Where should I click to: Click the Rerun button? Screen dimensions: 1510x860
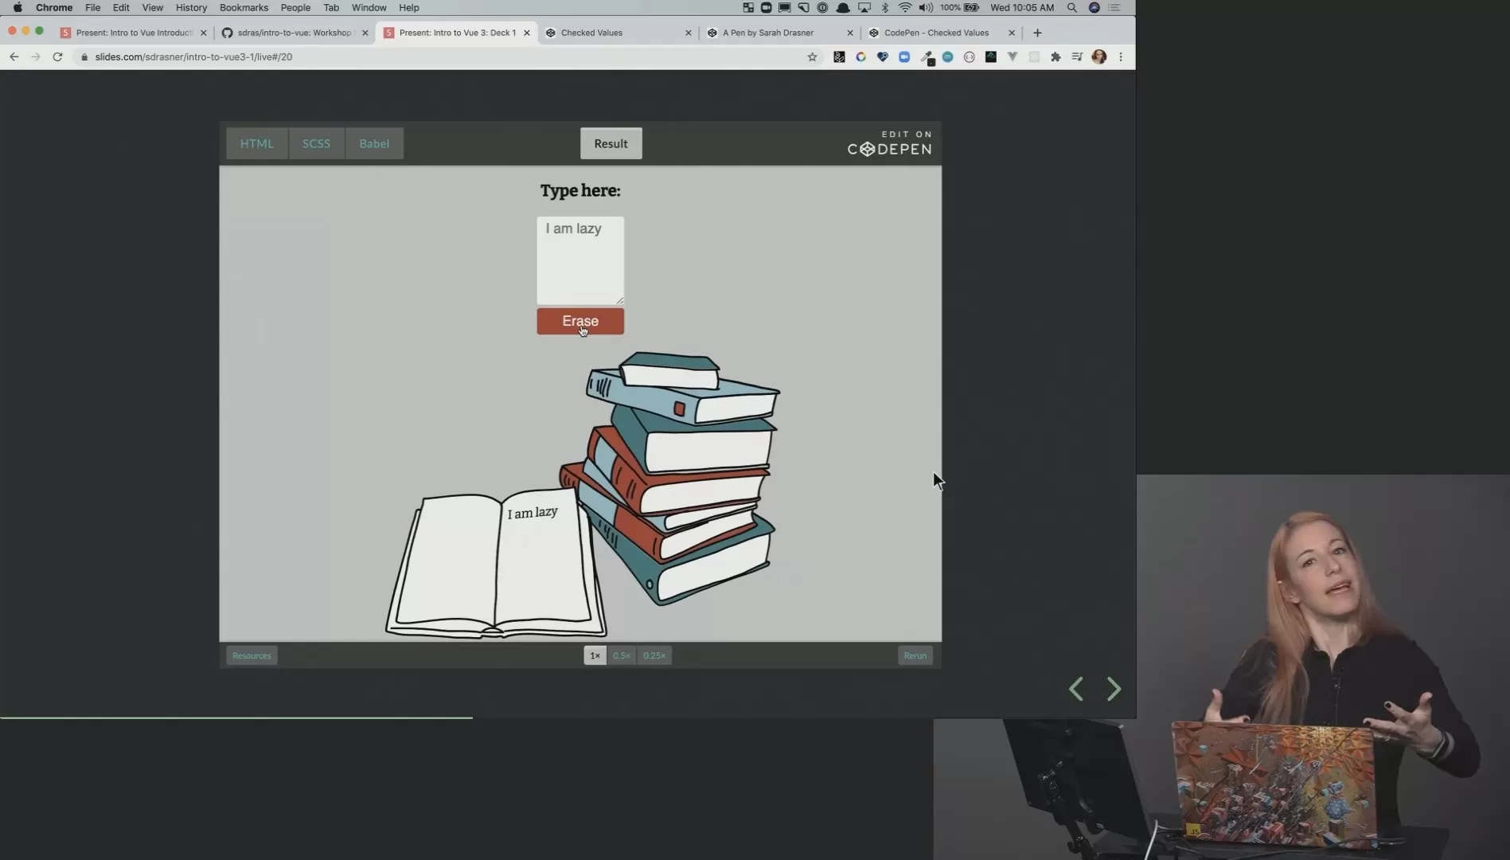click(x=915, y=655)
